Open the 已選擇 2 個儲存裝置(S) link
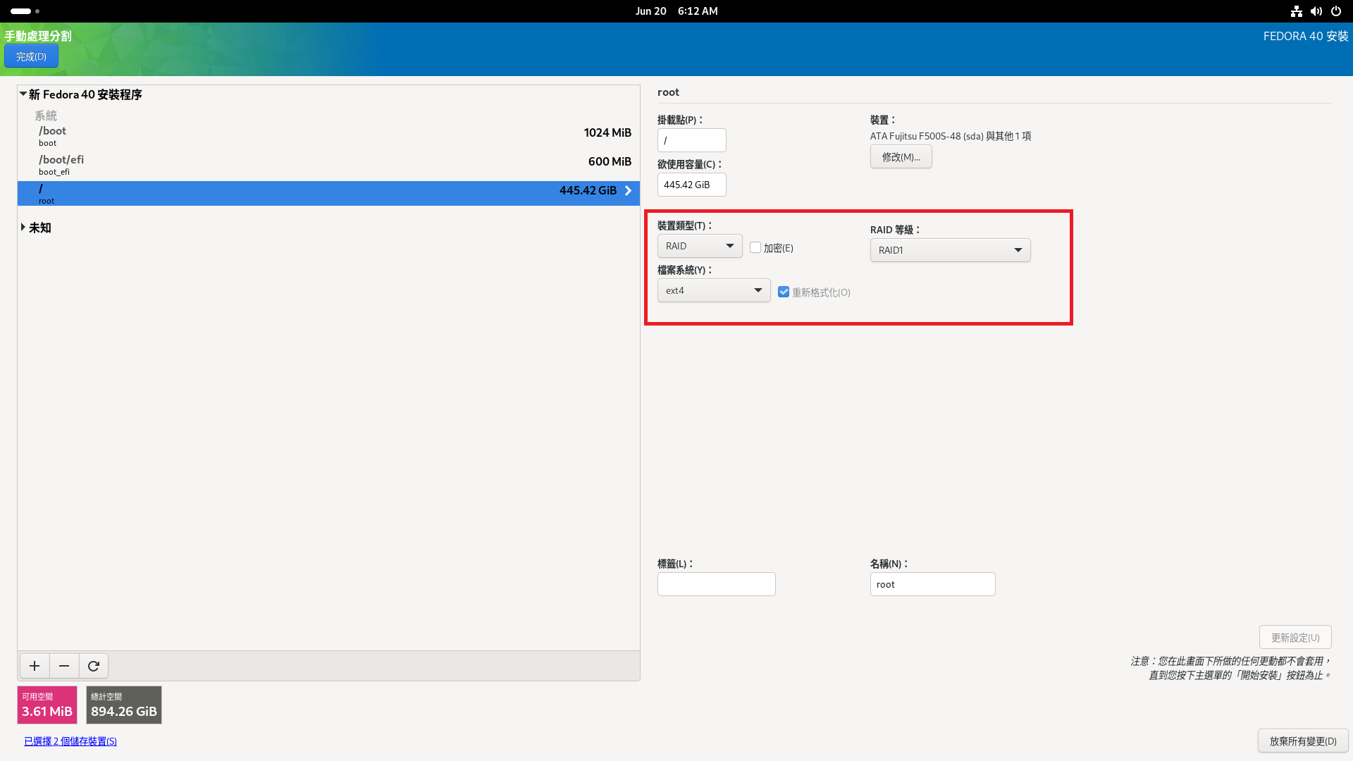The width and height of the screenshot is (1353, 761). pyautogui.click(x=70, y=741)
